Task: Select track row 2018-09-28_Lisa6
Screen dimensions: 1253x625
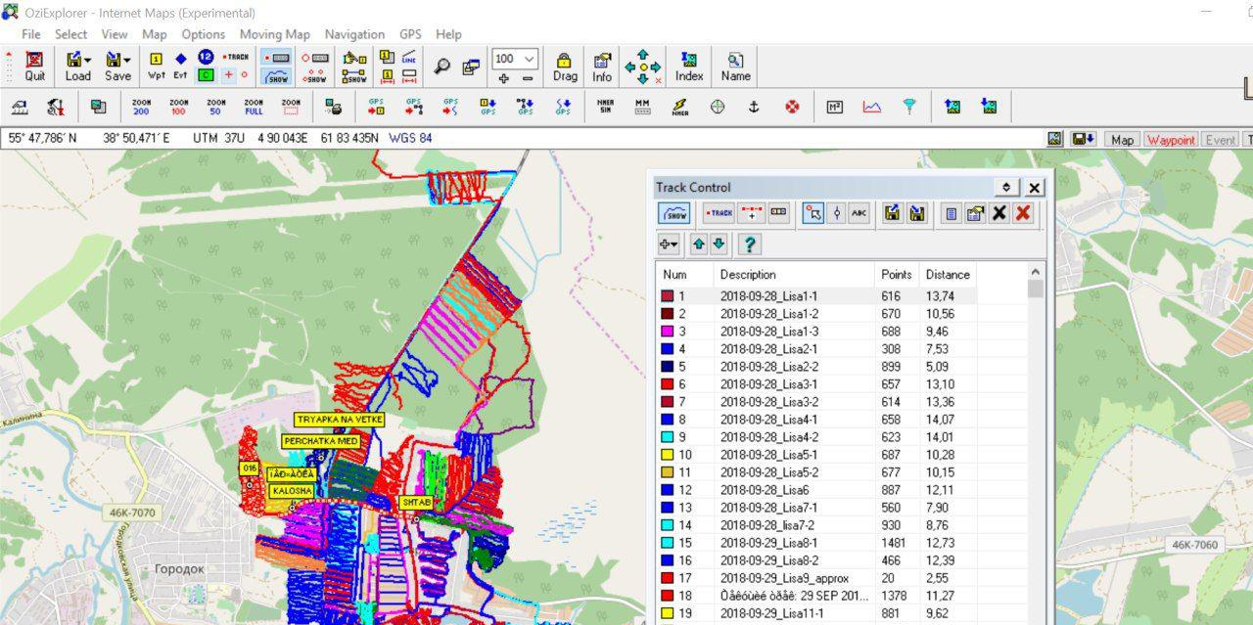Action: coord(764,490)
